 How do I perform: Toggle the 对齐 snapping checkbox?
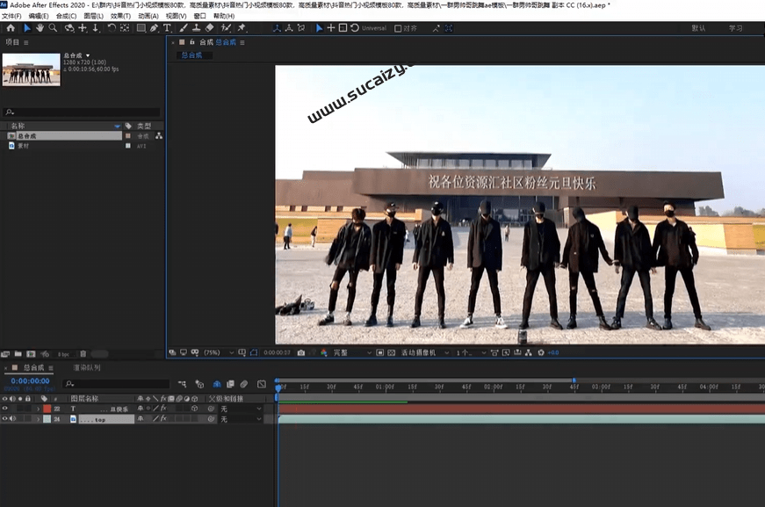[399, 28]
